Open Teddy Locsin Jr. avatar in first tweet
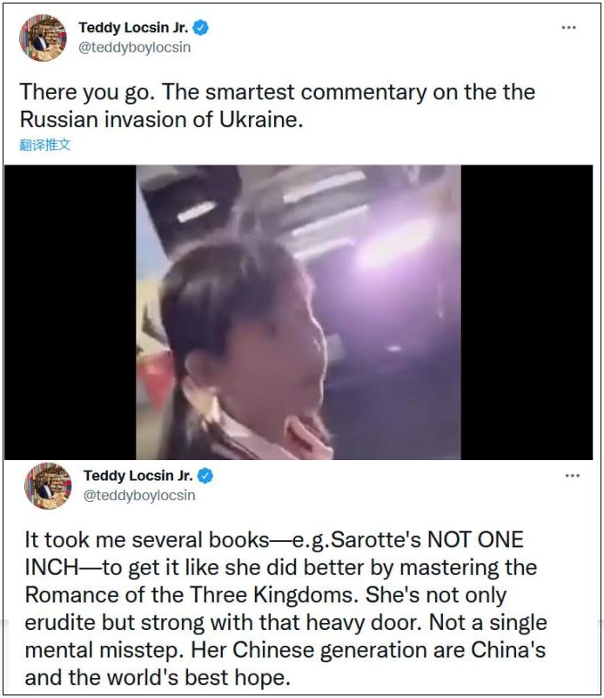604x698 pixels. [x=43, y=37]
